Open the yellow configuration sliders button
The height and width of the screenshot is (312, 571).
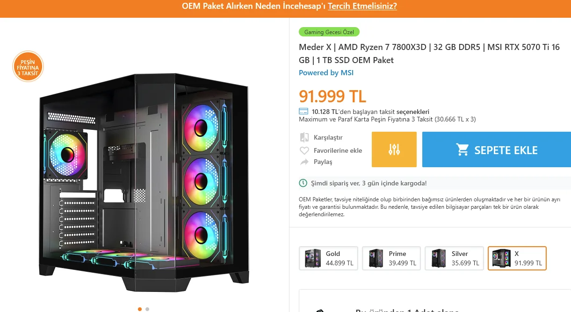(x=394, y=149)
